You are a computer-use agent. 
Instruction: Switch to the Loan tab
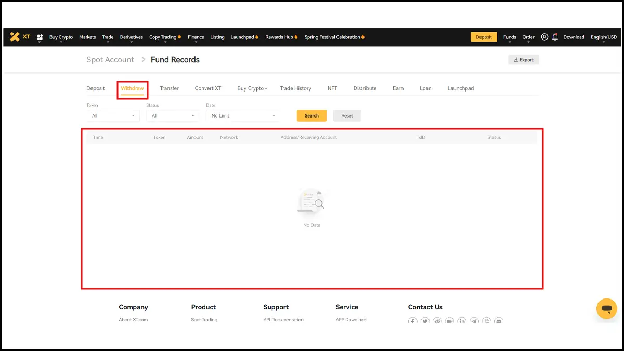click(x=425, y=88)
